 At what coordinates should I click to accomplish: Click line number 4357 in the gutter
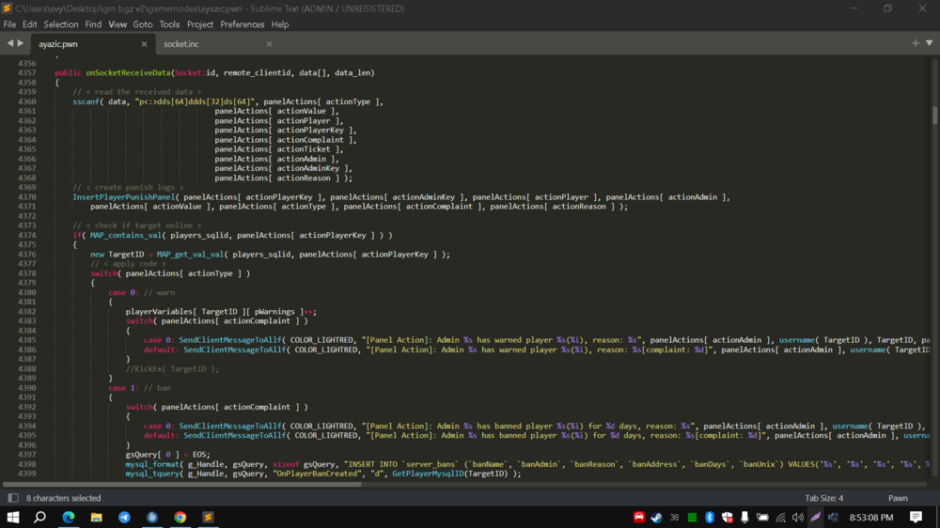coord(27,72)
